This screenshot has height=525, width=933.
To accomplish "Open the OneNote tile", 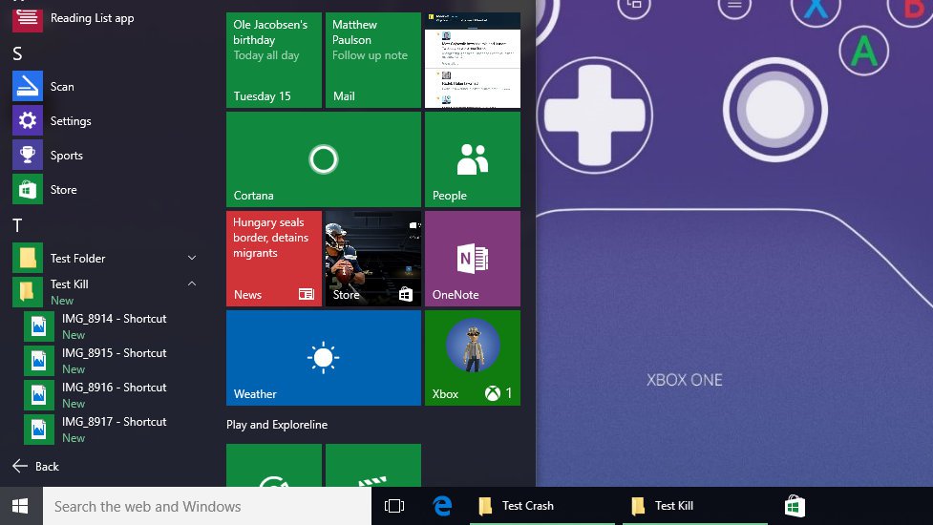I will tap(473, 259).
